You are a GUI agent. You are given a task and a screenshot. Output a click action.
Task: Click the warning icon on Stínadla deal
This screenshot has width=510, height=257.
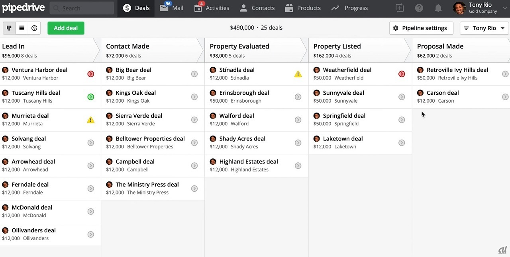click(x=298, y=74)
